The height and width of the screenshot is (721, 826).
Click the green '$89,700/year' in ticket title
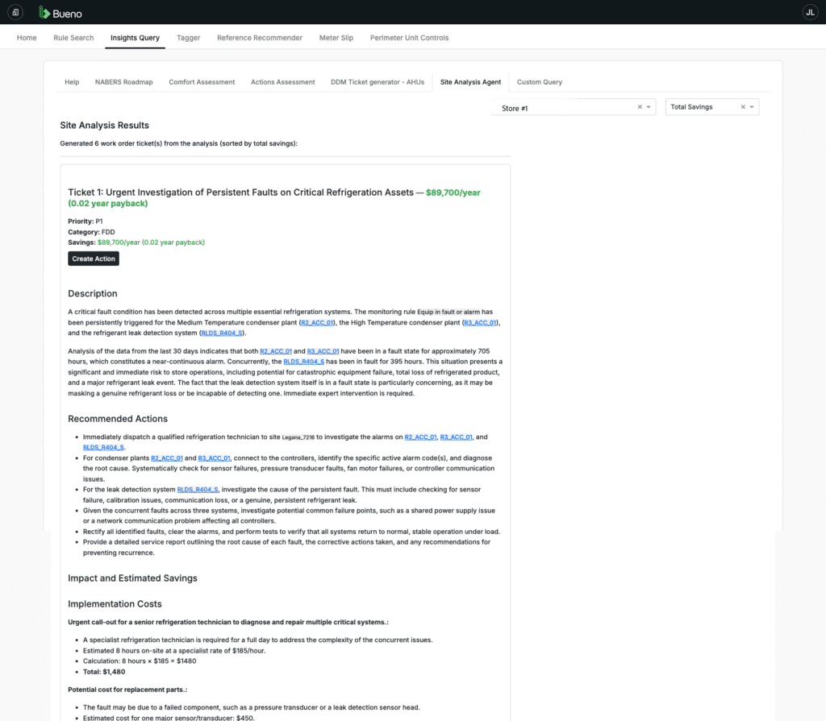click(453, 193)
